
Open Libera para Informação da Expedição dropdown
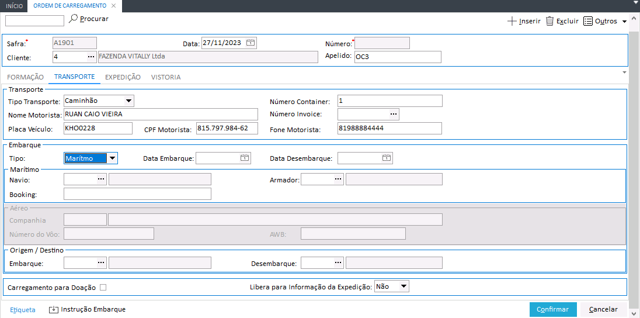[403, 286]
